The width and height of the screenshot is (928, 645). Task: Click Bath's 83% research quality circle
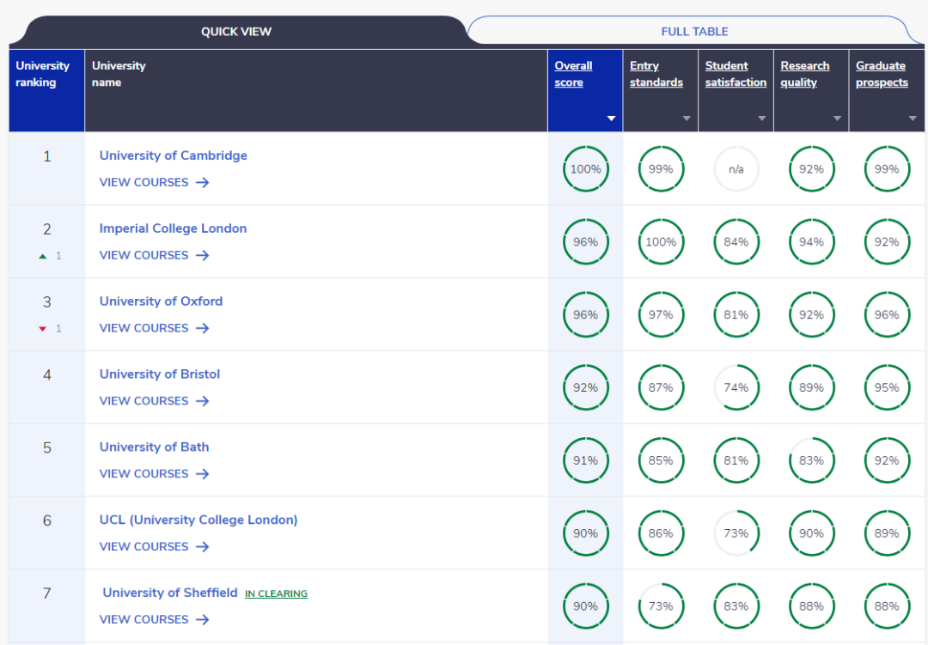tap(811, 461)
